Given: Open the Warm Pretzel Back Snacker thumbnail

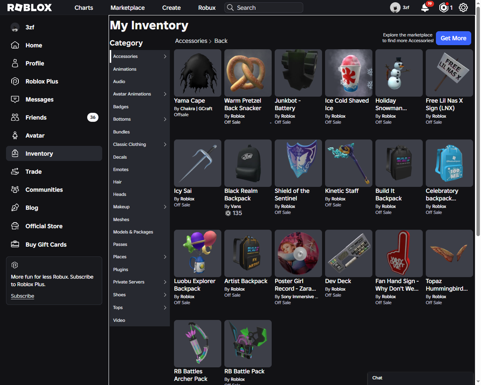Looking at the screenshot, I should point(248,73).
